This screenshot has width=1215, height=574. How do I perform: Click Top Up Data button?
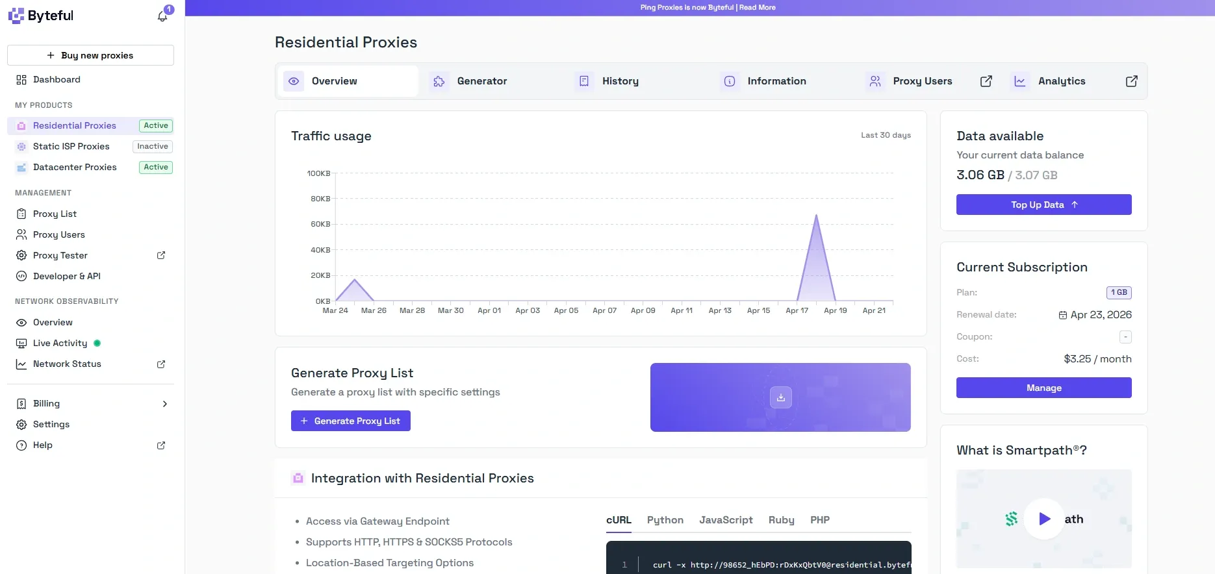1043,205
